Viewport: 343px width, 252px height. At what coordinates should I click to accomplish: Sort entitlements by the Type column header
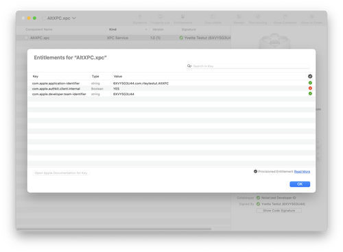coord(95,76)
